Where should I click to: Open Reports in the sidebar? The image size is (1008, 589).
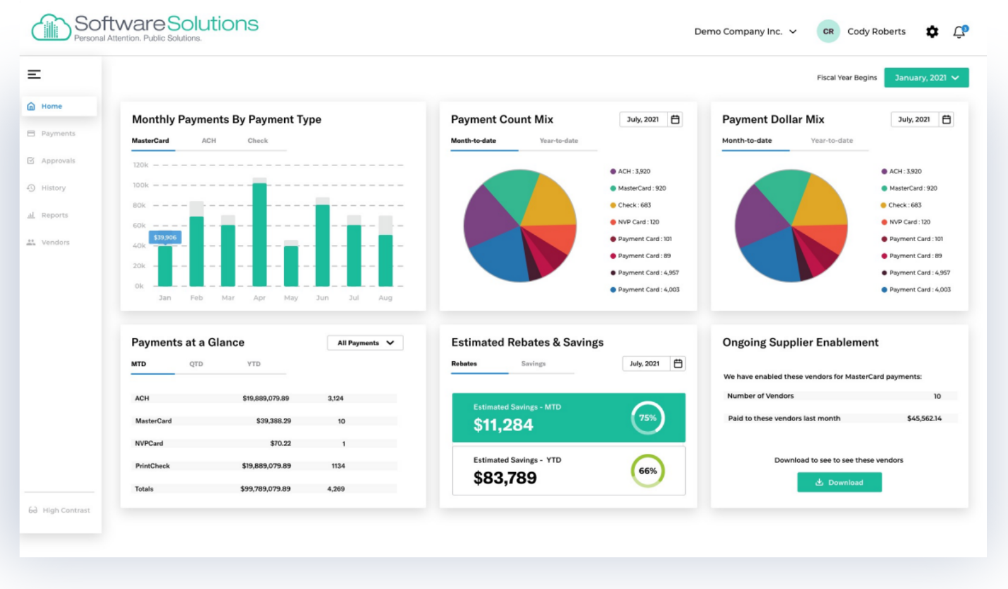point(54,215)
